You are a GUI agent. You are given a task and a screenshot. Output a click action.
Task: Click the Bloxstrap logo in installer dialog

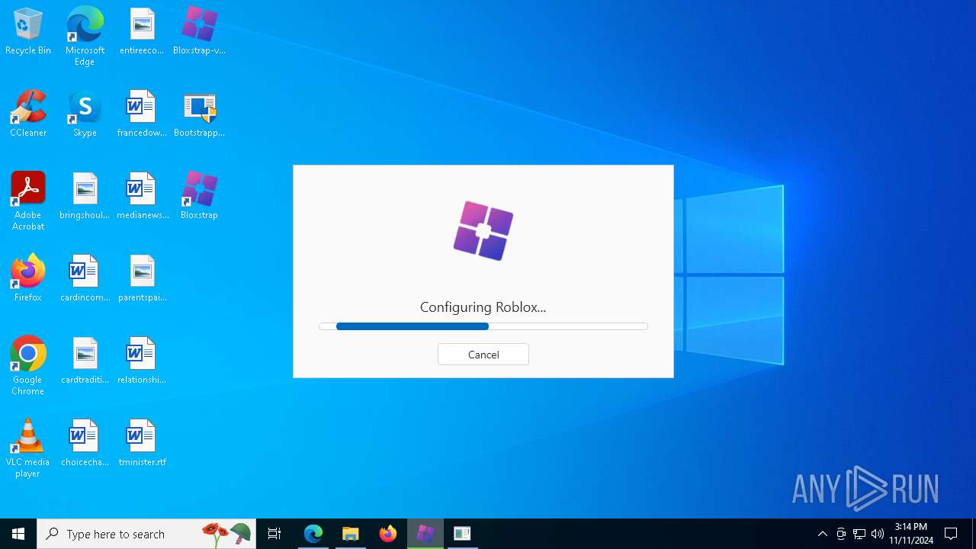point(483,231)
